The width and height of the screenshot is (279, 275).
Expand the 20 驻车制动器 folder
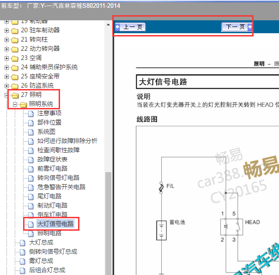coord(6,30)
